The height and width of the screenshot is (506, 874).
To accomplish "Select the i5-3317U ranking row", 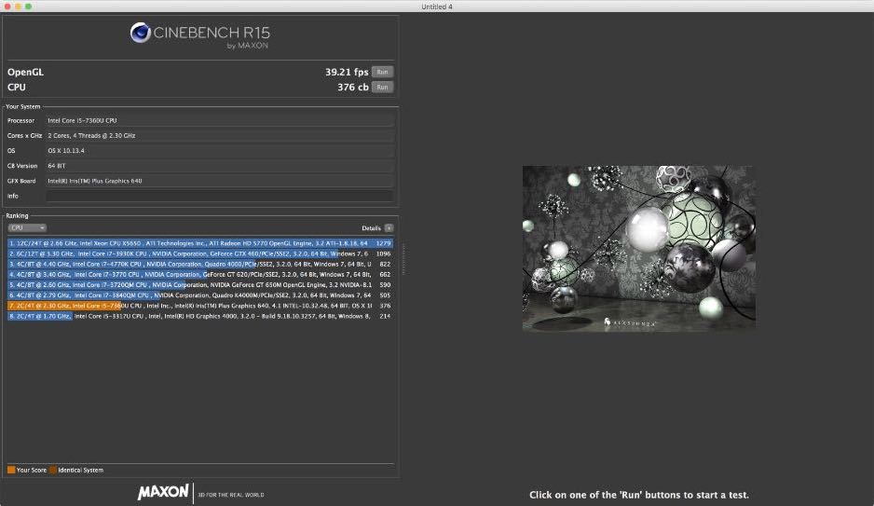I will (x=199, y=316).
